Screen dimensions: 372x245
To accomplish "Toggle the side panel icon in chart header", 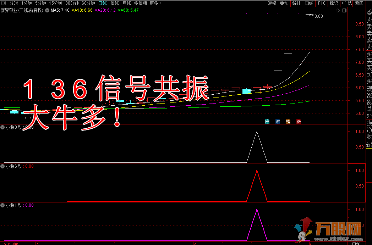I will [x=344, y=10].
